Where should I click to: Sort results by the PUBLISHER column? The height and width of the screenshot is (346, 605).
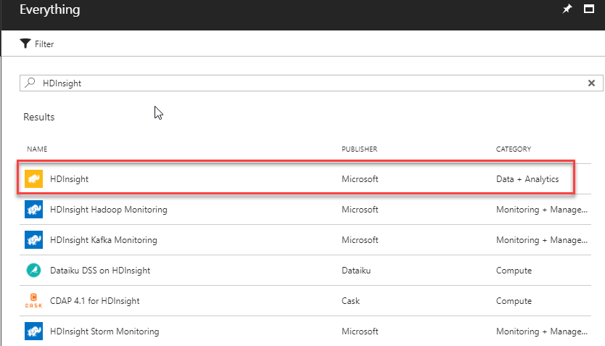pyautogui.click(x=359, y=149)
